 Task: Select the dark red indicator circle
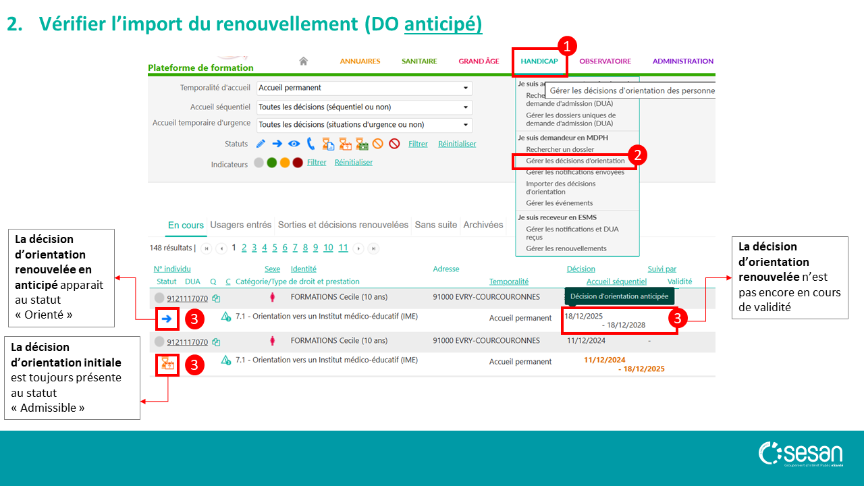tap(298, 163)
